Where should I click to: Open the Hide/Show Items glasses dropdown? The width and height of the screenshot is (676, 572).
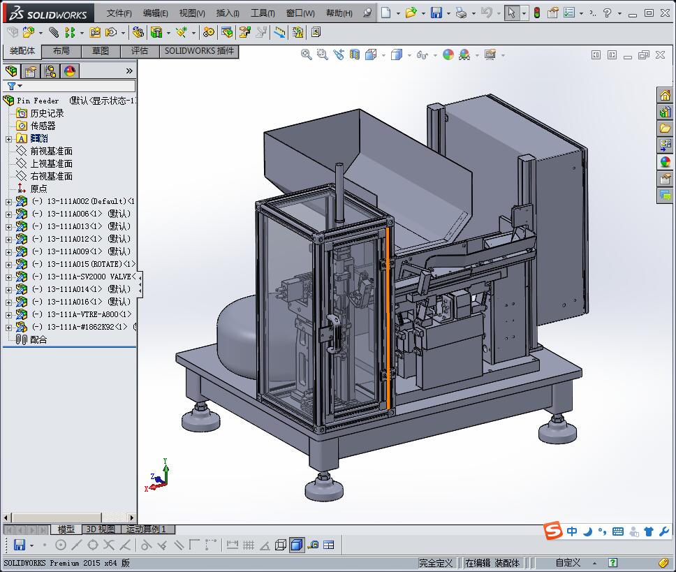(x=435, y=55)
